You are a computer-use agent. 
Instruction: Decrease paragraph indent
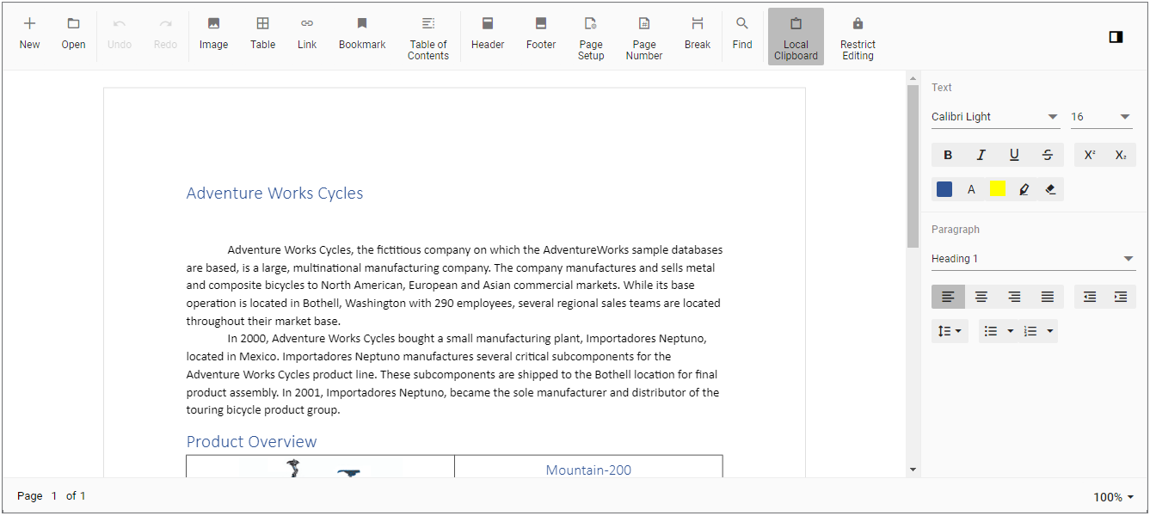[1090, 297]
